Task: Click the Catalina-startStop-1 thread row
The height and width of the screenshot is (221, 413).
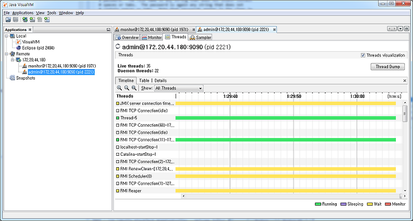Action: (259, 154)
